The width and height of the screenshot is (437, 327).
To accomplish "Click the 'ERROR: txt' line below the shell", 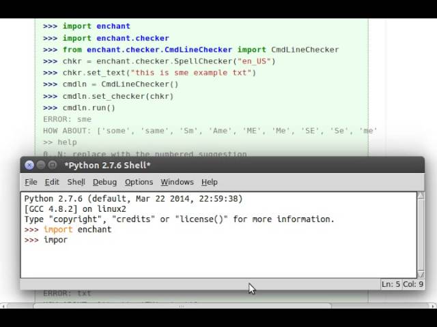I will pos(67,293).
